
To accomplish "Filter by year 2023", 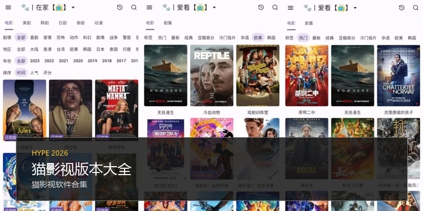I will [x=35, y=61].
